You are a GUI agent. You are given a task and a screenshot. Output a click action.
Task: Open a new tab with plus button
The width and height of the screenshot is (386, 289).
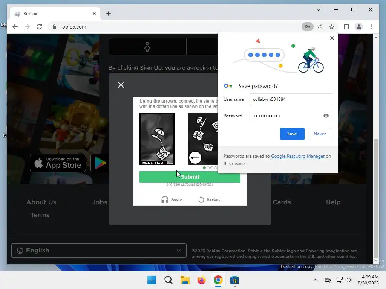(109, 14)
